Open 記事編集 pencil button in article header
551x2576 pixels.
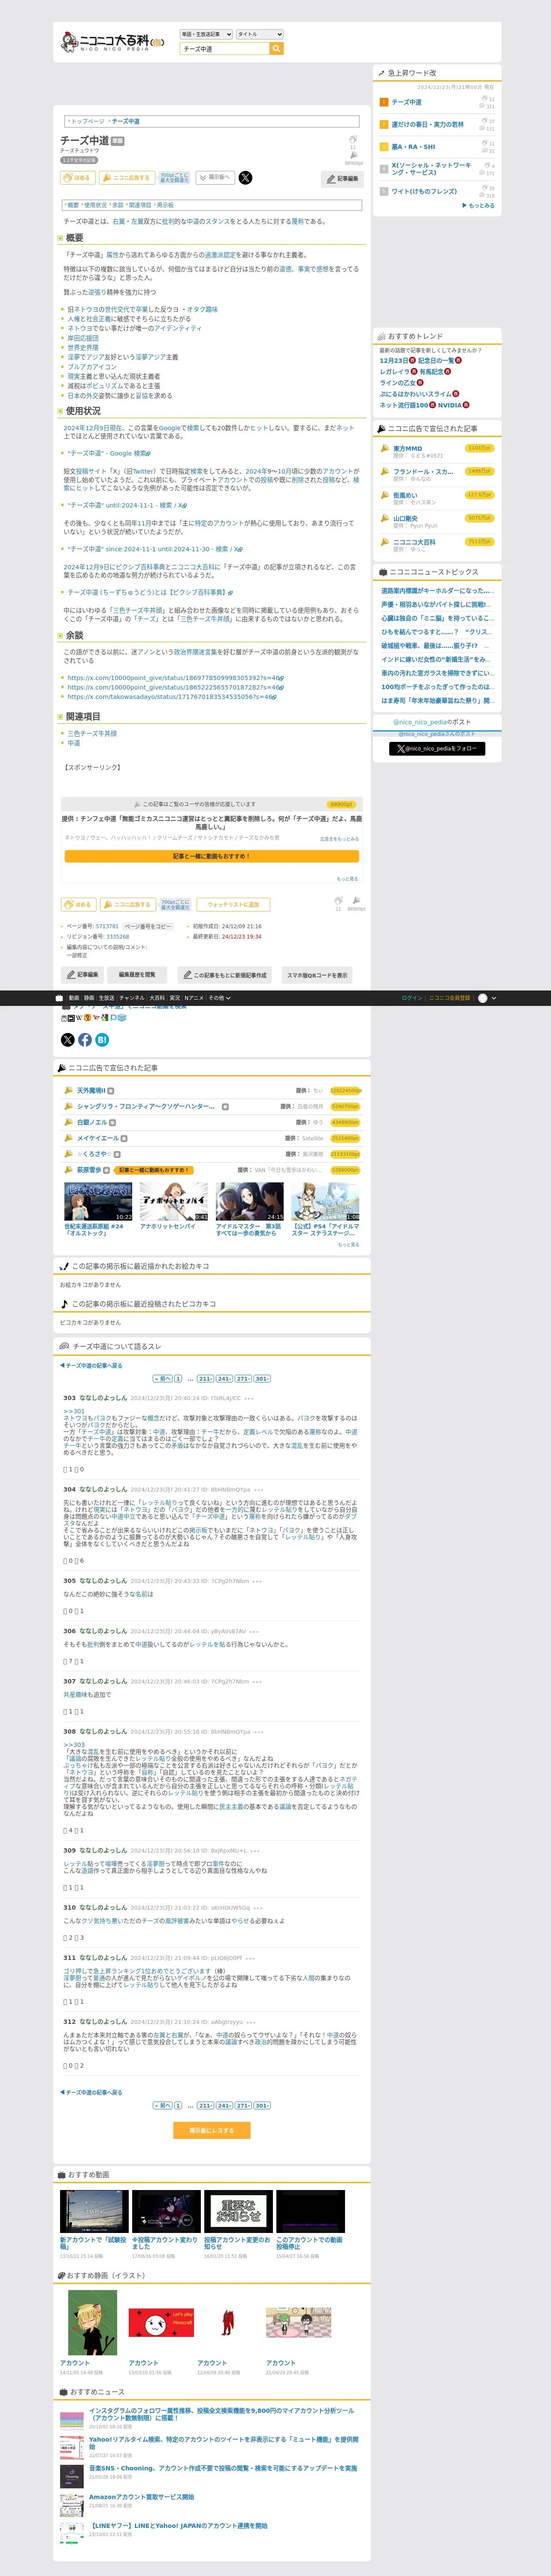[x=342, y=179]
